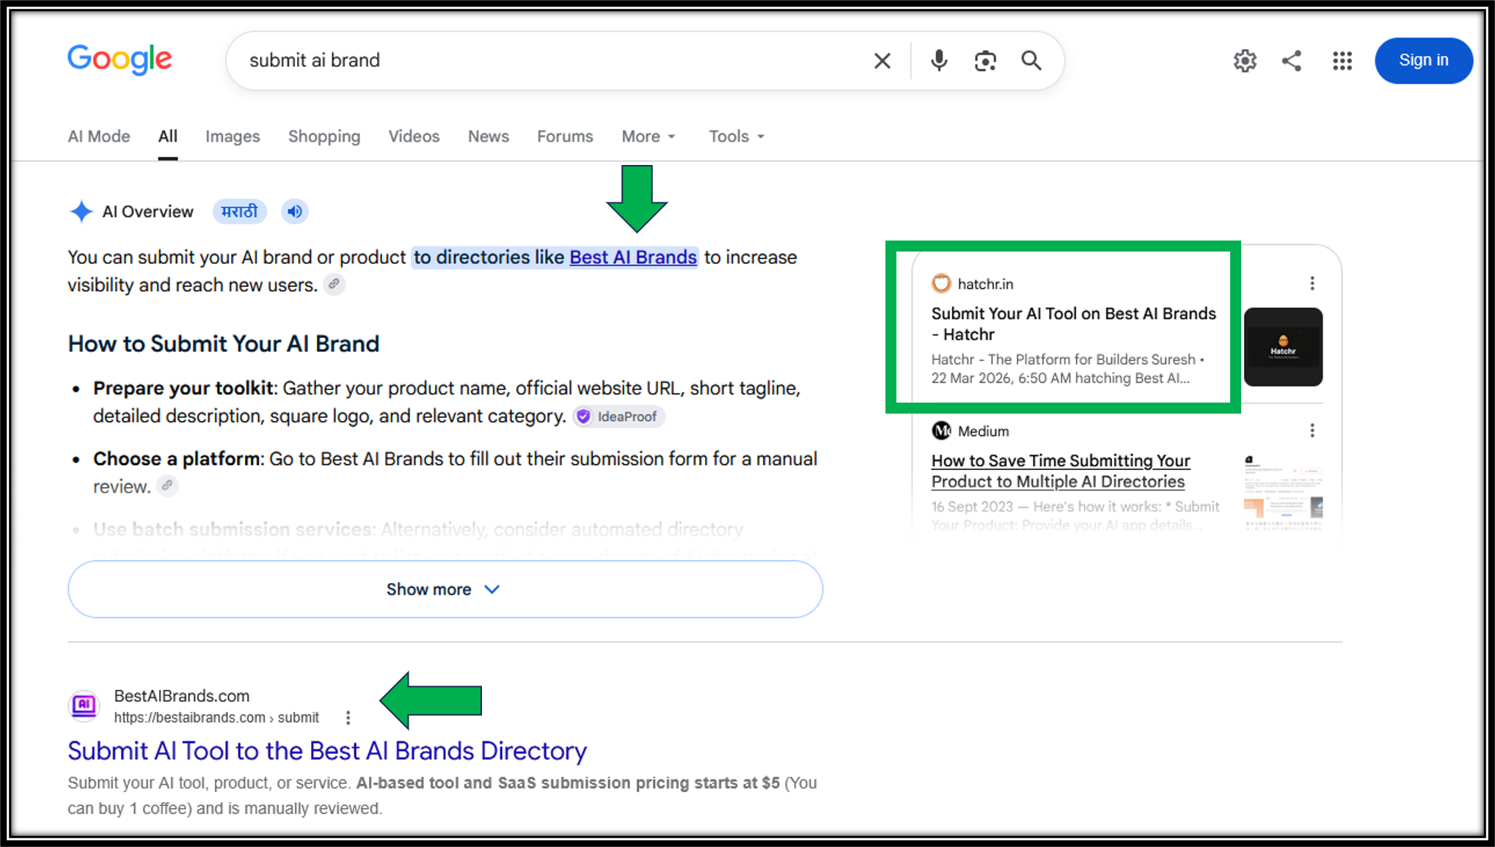Viewport: 1495px width, 847px height.
Task: Click the magnifying glass search icon
Action: pos(1031,61)
